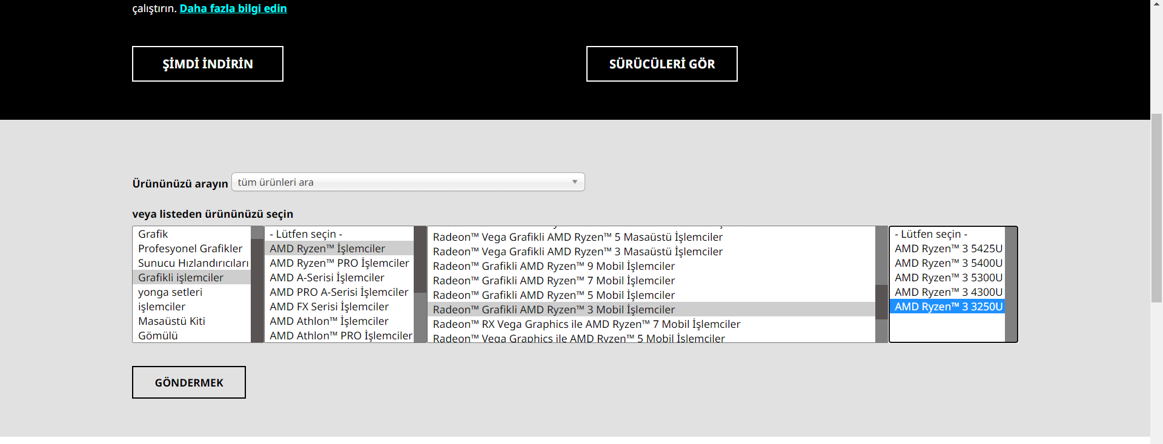Viewport: 1163px width, 444px height.
Task: Select AMD A-Serisi İşlemciler option
Action: pos(339,278)
